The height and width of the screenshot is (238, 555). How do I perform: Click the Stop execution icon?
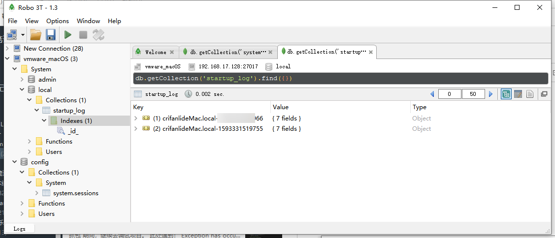click(x=83, y=34)
